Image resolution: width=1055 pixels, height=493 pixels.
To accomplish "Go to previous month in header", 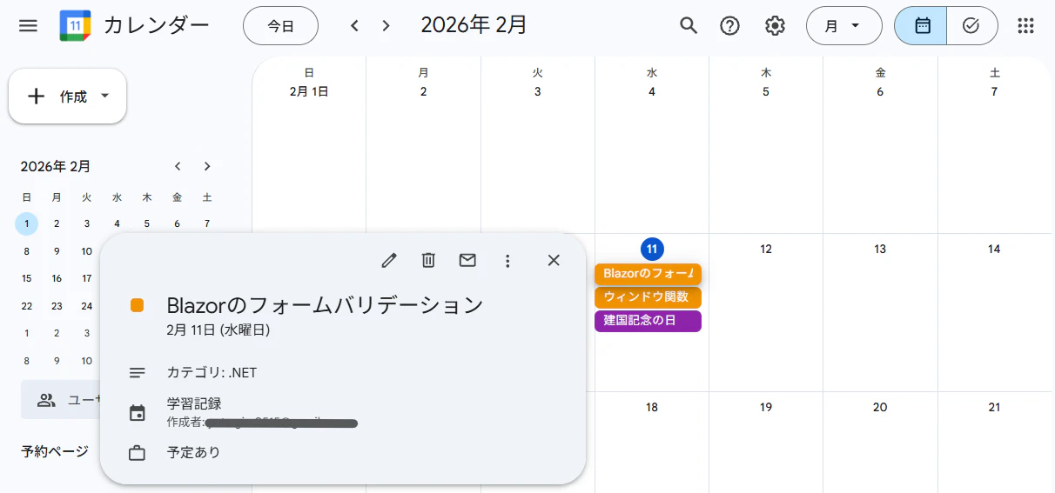I will pos(354,26).
